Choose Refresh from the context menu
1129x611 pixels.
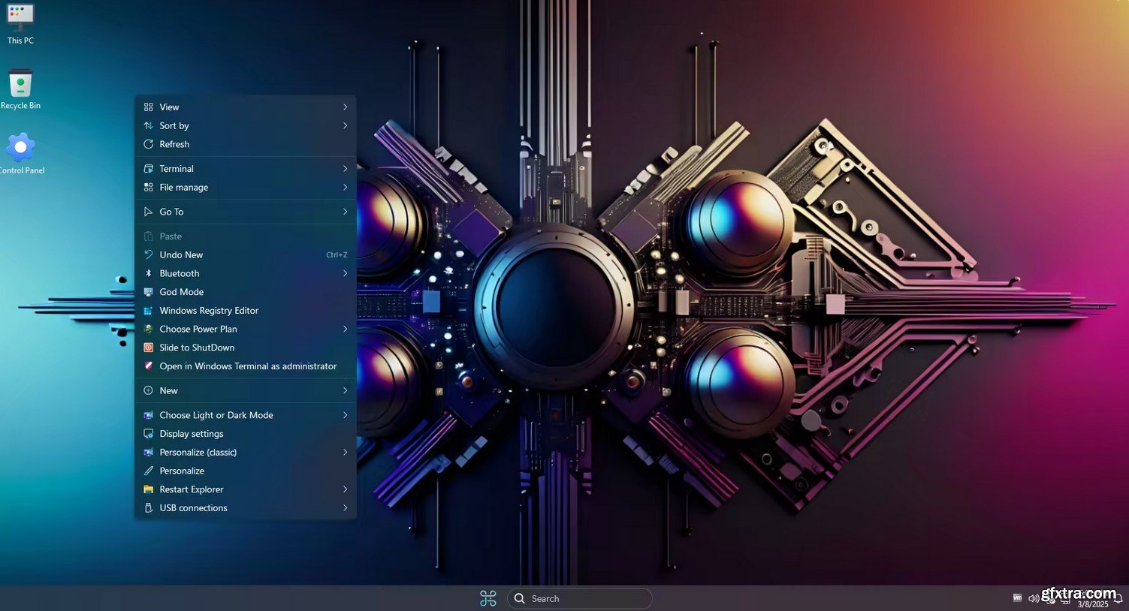pos(174,144)
